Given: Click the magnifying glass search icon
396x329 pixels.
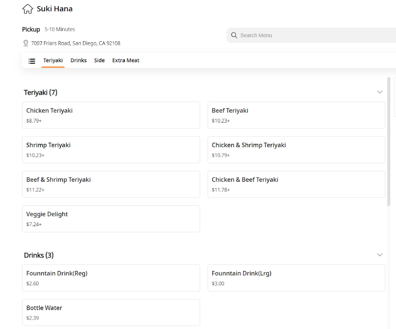Looking at the screenshot, I should click(x=234, y=35).
